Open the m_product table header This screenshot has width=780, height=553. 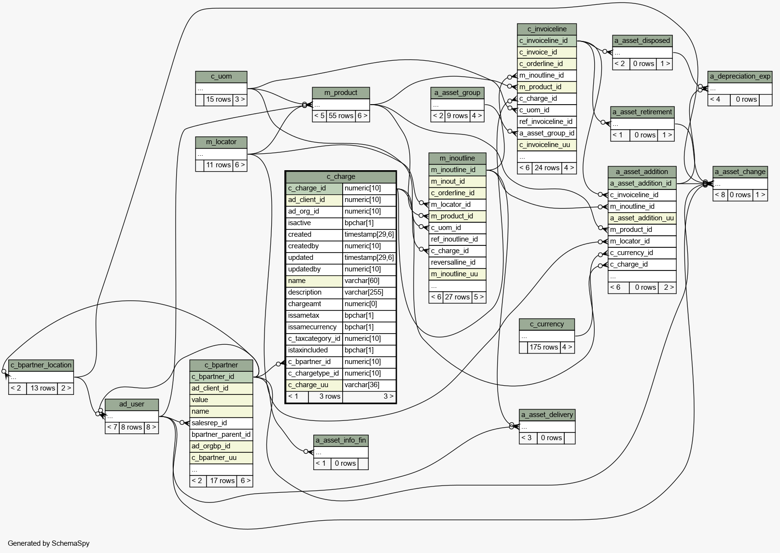(341, 93)
